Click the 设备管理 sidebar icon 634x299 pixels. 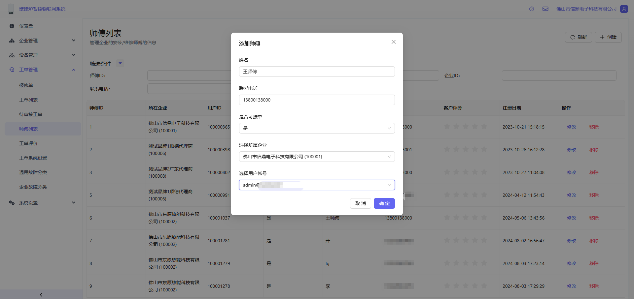12,55
